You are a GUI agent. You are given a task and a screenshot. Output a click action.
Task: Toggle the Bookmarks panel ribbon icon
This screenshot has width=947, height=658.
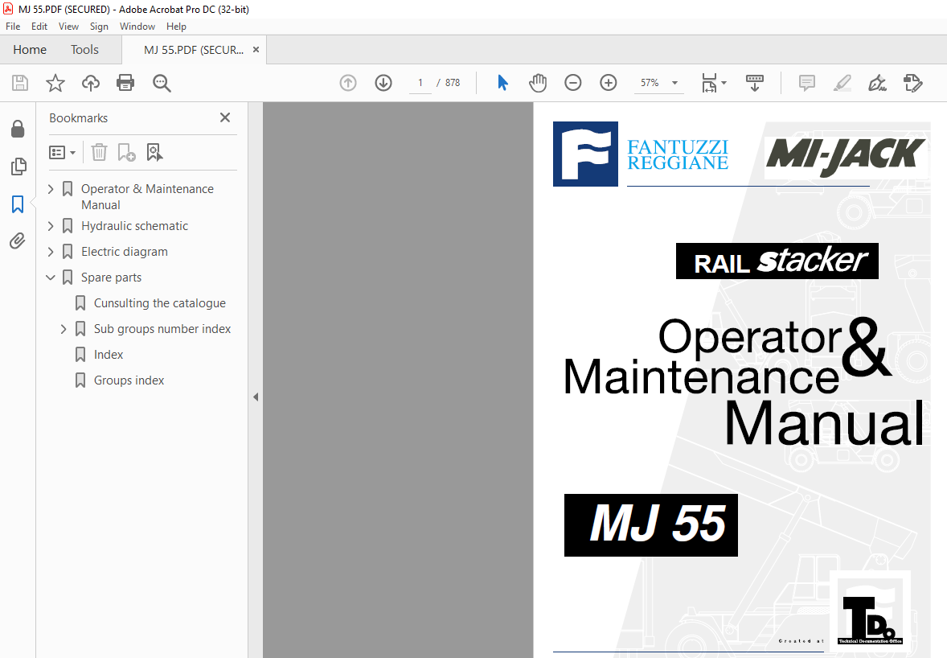tap(18, 204)
